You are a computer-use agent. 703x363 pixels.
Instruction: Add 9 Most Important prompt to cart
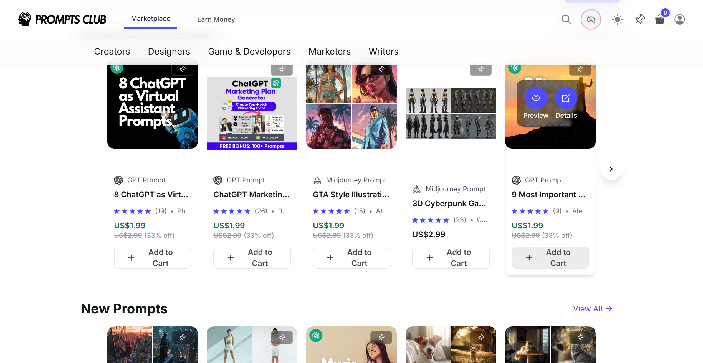point(550,258)
